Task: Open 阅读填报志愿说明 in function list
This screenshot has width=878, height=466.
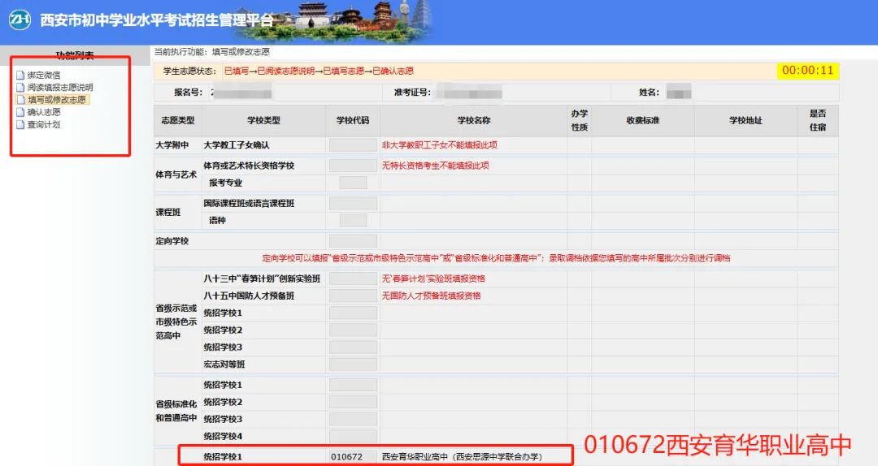Action: click(x=60, y=87)
